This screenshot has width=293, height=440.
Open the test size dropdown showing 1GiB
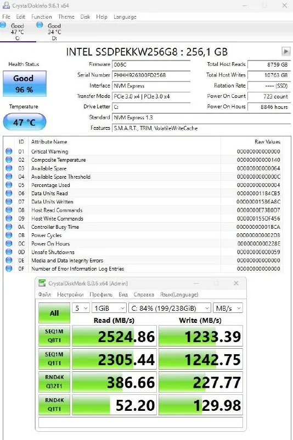109,308
